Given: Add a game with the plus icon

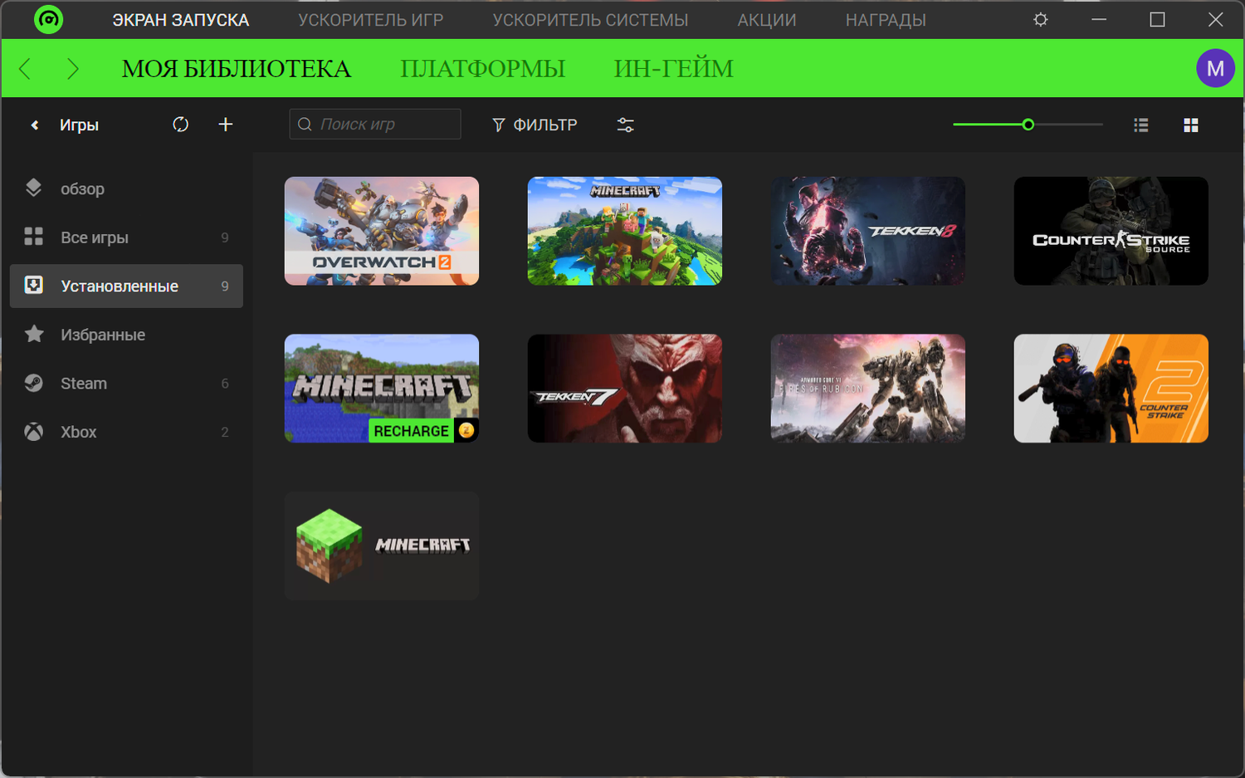Looking at the screenshot, I should pyautogui.click(x=226, y=125).
